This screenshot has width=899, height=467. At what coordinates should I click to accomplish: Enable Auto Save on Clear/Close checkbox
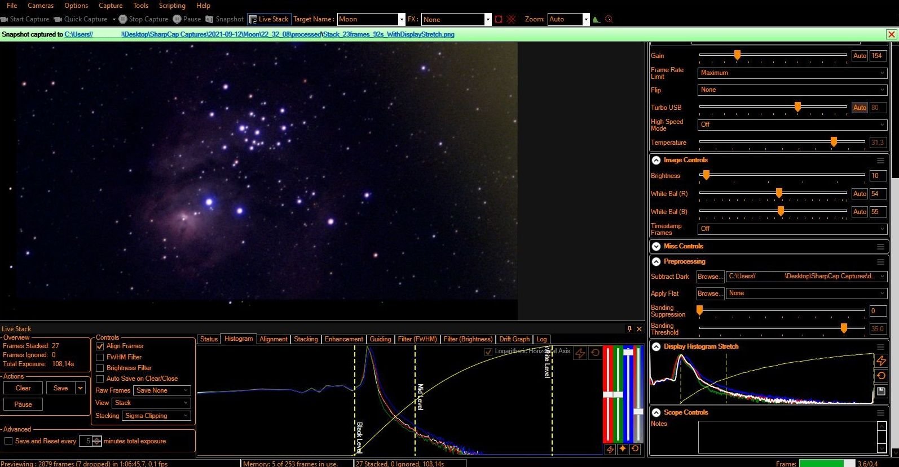click(100, 379)
